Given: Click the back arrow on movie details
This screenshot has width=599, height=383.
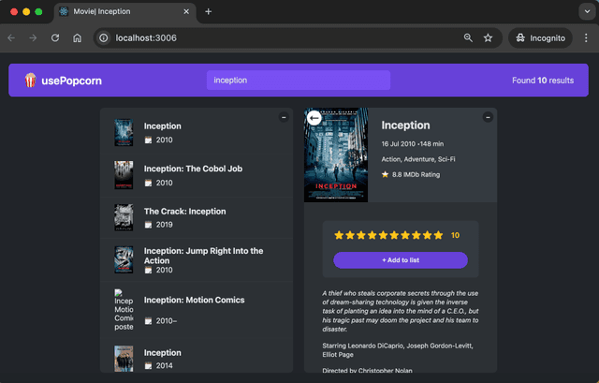Looking at the screenshot, I should [314, 118].
